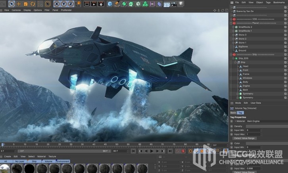The width and height of the screenshot is (288, 173).
Task: Add a light object
Action: (181, 4)
